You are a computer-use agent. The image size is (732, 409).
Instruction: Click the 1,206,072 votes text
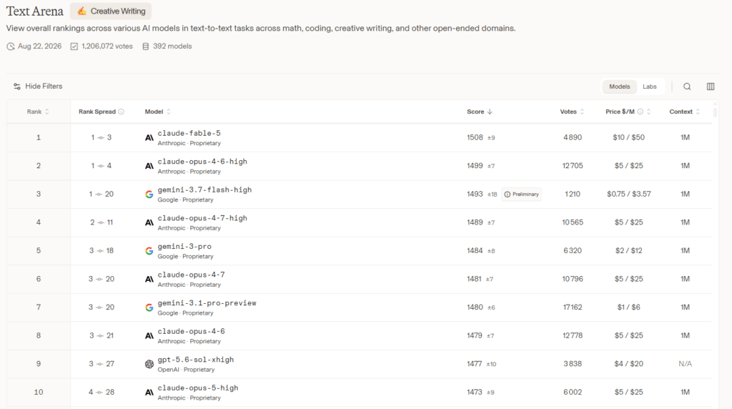point(107,46)
